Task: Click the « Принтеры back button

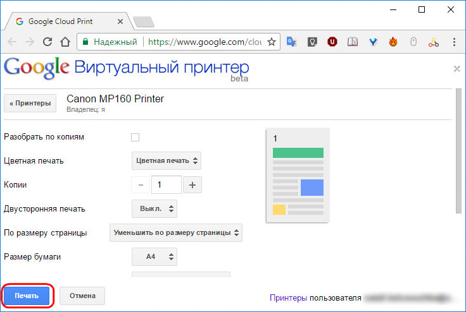Action: pos(30,103)
